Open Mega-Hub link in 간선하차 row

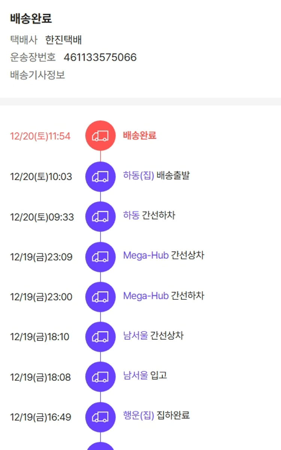[146, 296]
